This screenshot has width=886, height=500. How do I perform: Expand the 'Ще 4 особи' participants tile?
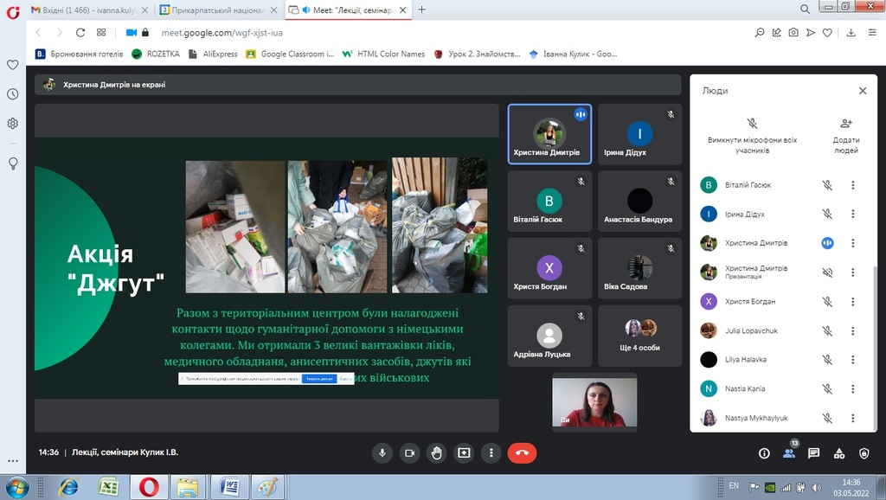(641, 336)
